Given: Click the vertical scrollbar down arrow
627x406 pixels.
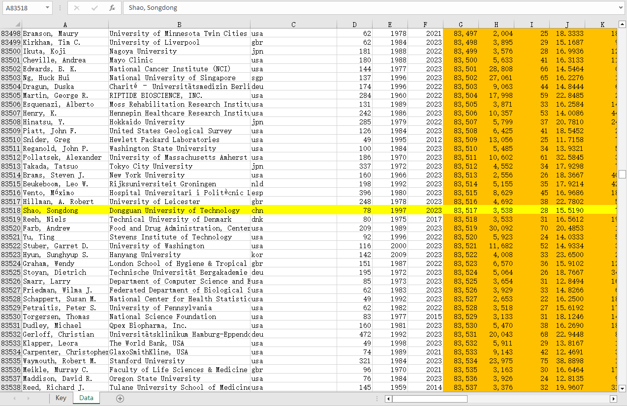Looking at the screenshot, I should (x=623, y=388).
